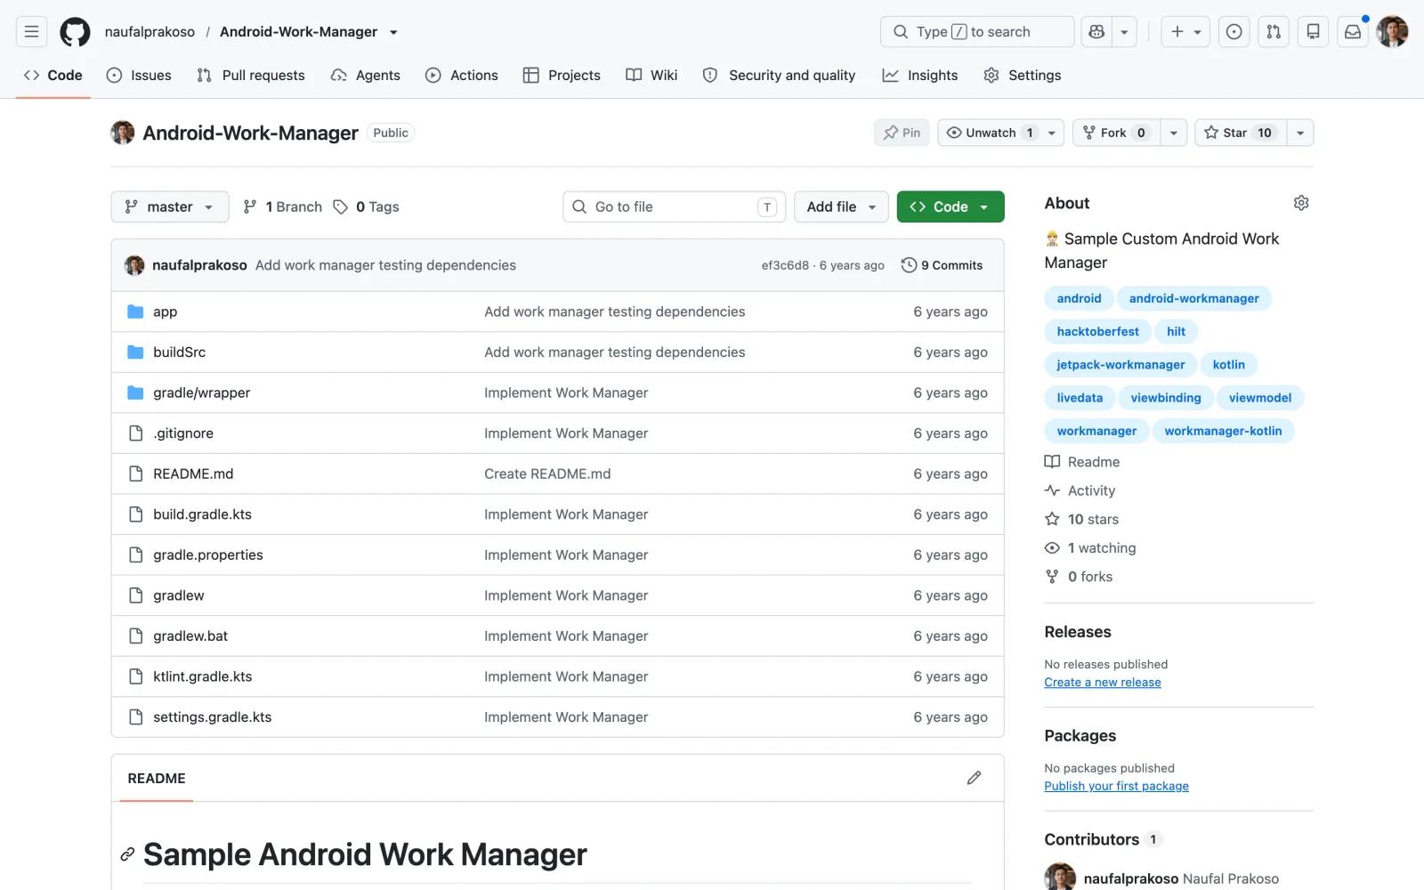Image resolution: width=1424 pixels, height=890 pixels.
Task: Open repository switcher arrow after Android-Work-Manager
Action: click(393, 32)
